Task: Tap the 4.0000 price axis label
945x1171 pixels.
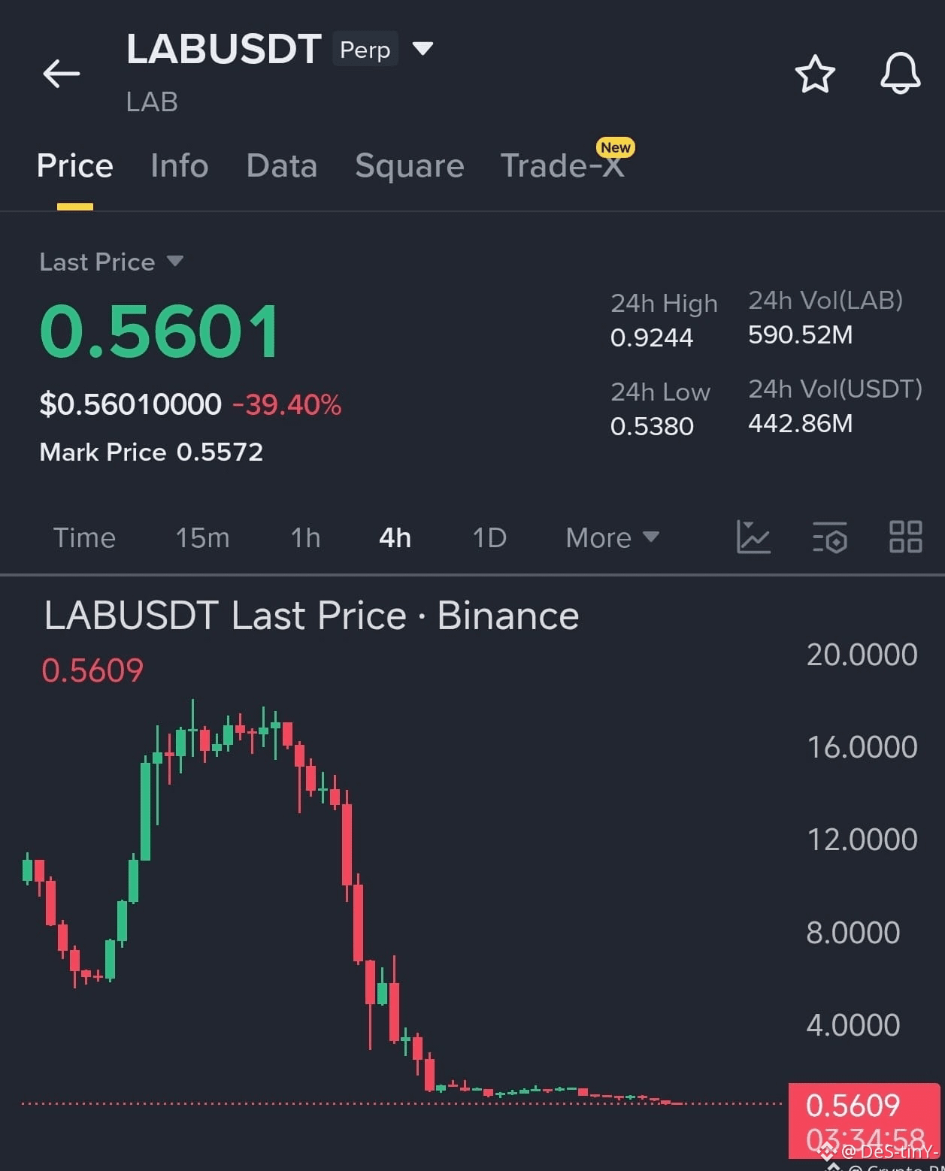Action: click(x=853, y=1025)
